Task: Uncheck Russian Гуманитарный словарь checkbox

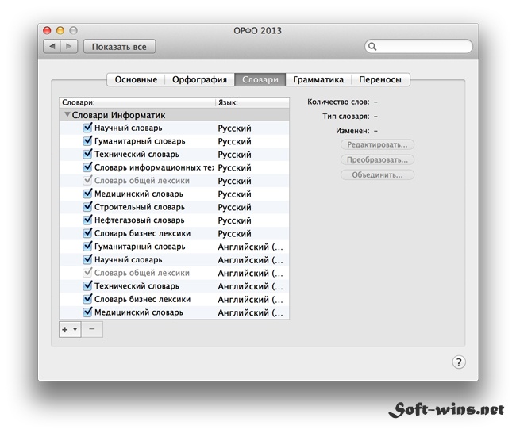Action: point(87,140)
